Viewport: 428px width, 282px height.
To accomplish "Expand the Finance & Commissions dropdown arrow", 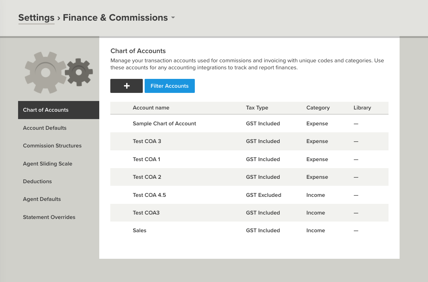I will 173,18.
